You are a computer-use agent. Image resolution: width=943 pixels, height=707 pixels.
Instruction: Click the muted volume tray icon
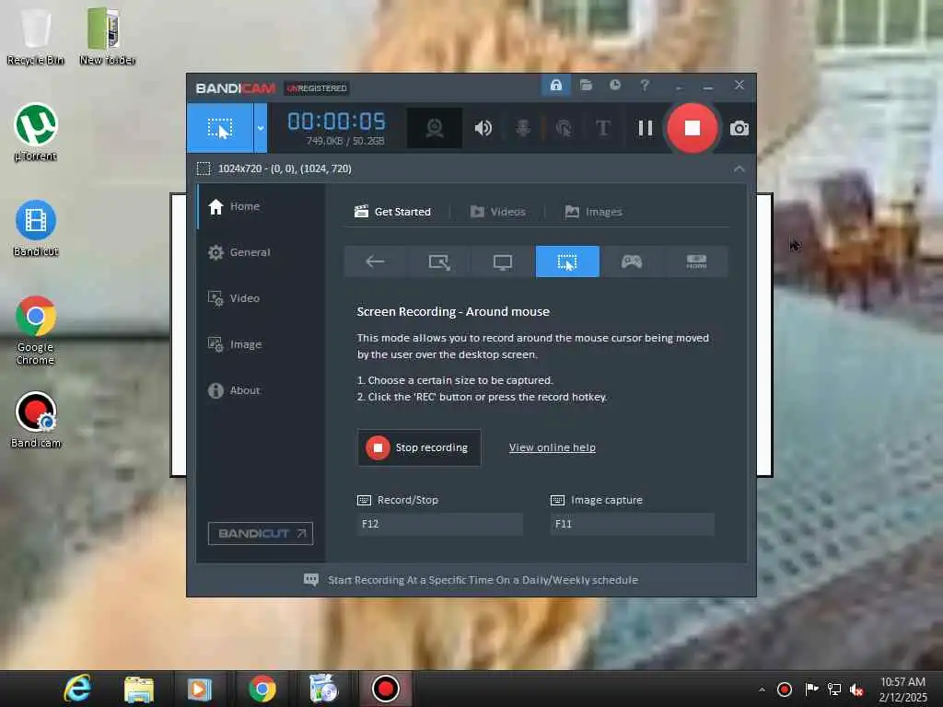tap(856, 690)
